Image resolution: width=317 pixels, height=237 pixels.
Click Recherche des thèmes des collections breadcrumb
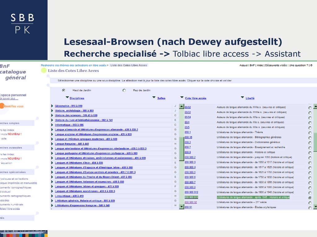pos(74,65)
